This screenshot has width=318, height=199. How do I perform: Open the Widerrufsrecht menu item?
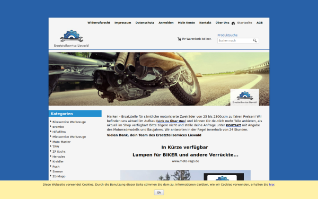[99, 23]
